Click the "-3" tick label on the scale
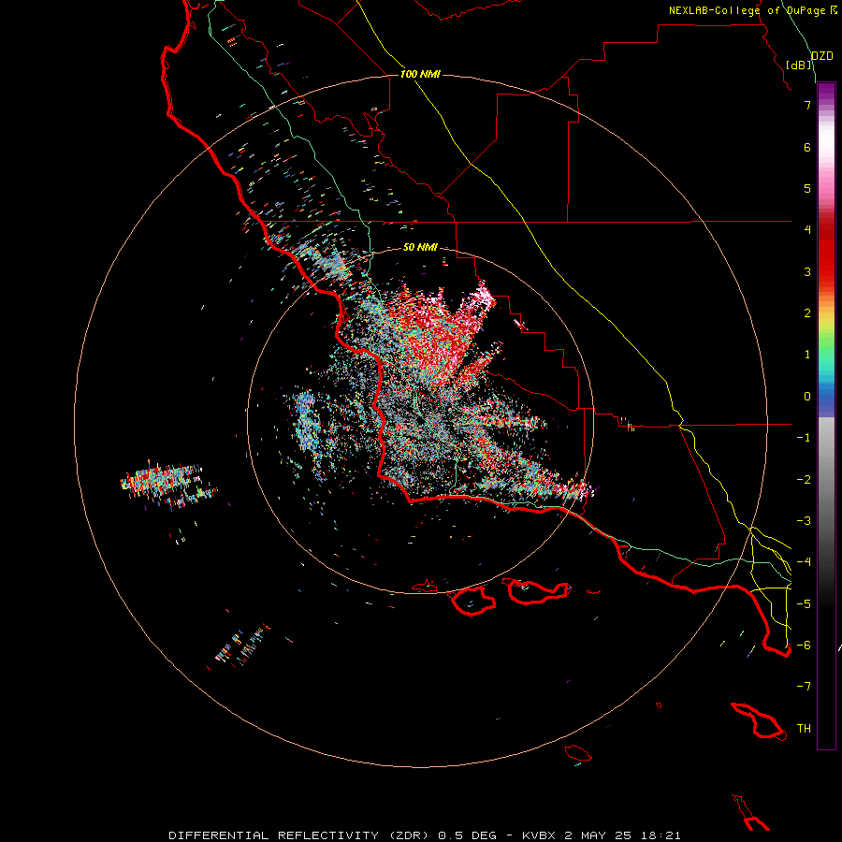 tap(804, 521)
